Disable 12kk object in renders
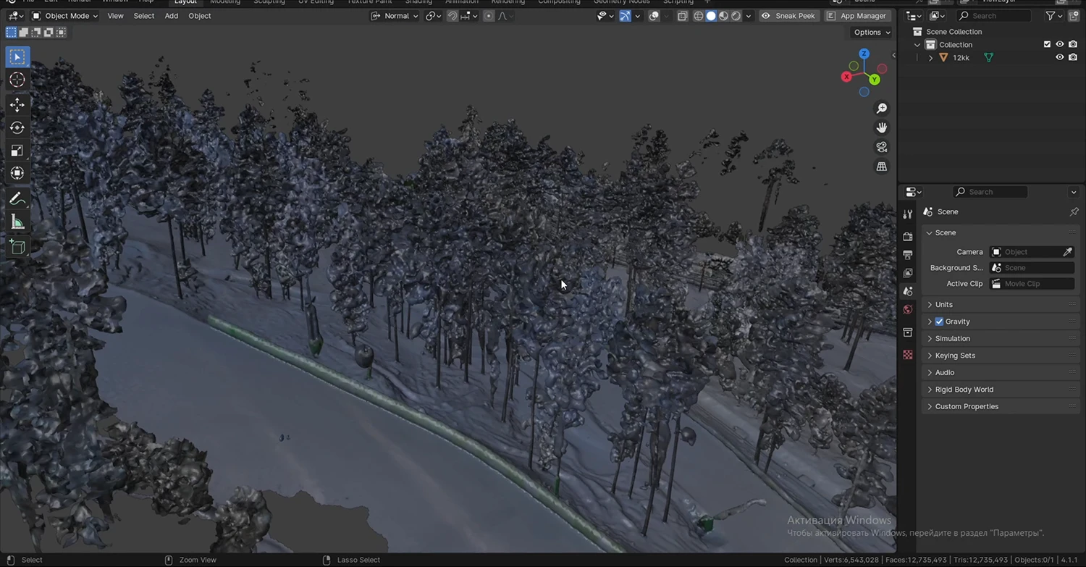The height and width of the screenshot is (567, 1086). point(1073,57)
